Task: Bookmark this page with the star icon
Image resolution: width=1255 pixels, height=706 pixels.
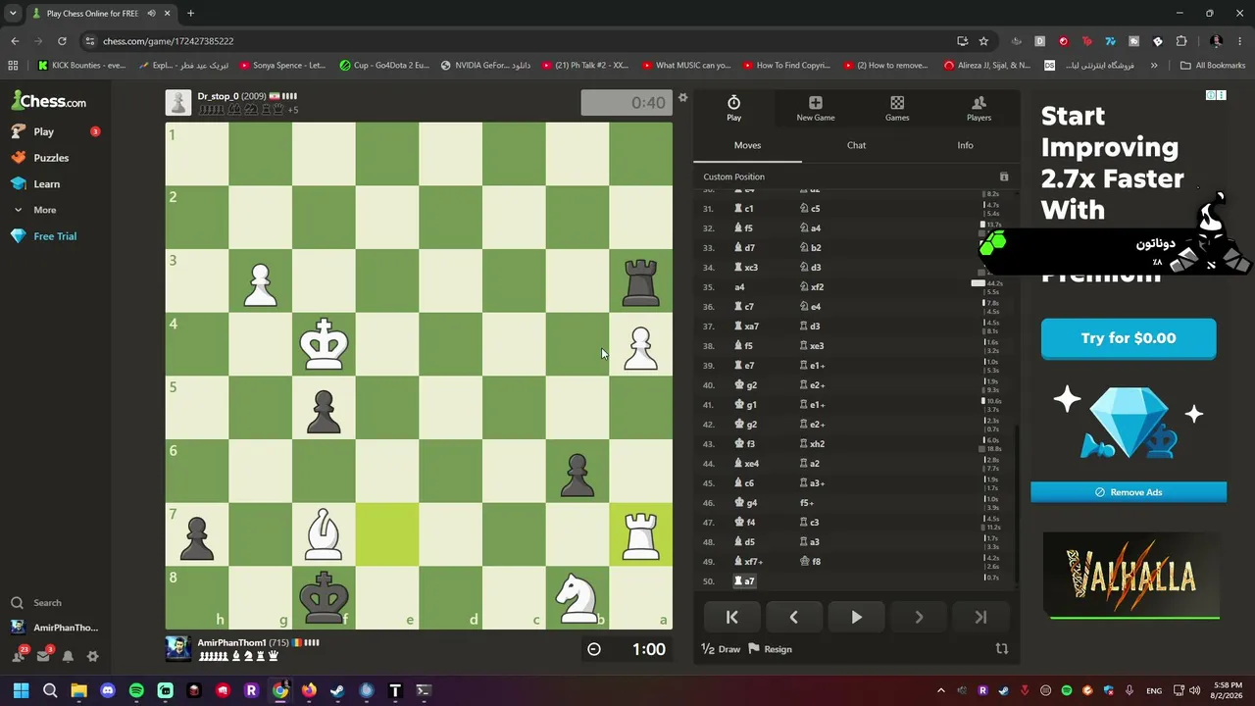Action: [983, 41]
